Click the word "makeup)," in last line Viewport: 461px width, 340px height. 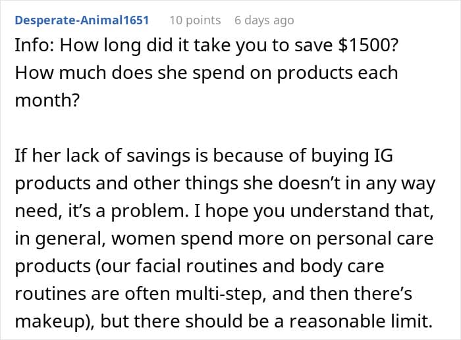tap(55, 322)
